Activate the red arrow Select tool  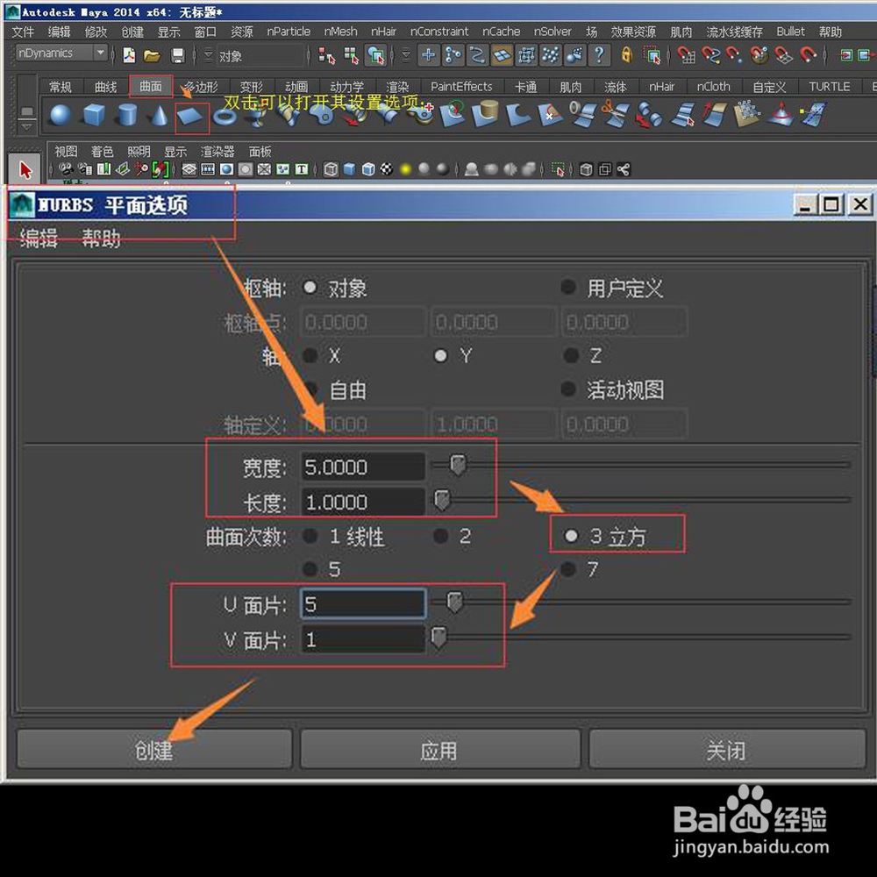(x=25, y=169)
